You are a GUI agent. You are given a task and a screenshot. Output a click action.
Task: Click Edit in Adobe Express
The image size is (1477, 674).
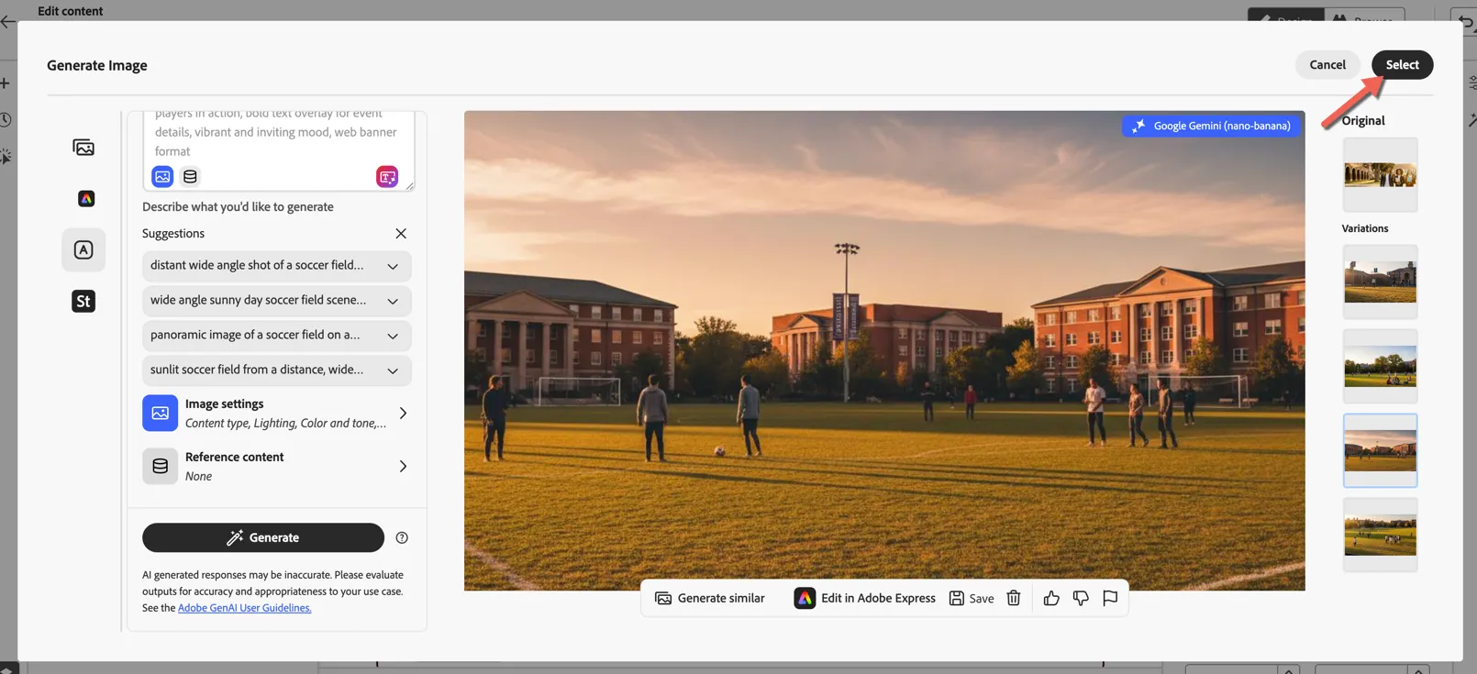865,598
